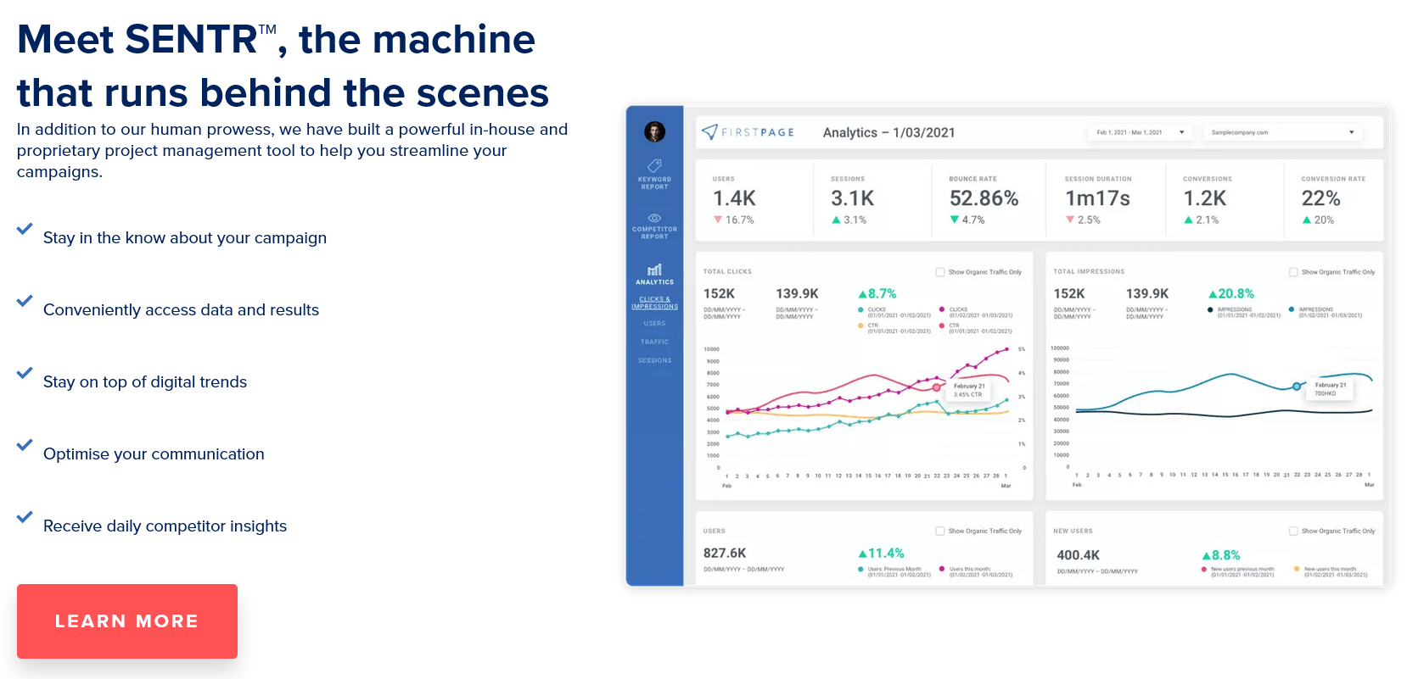
Task: Go to Traffic in the Analytics submenu
Action: [654, 342]
